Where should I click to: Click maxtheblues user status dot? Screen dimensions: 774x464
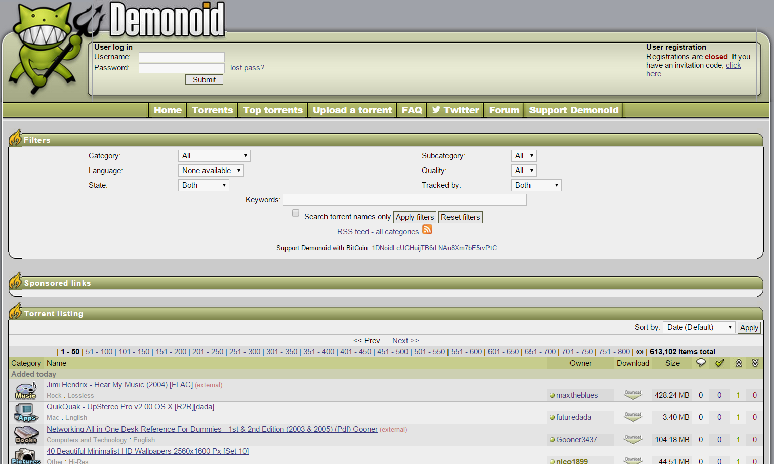(552, 395)
